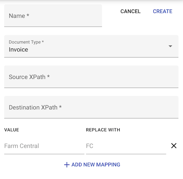Viewport: 183px width, 179px height.
Task: Focus the Source XPath field
Action: (x=91, y=77)
